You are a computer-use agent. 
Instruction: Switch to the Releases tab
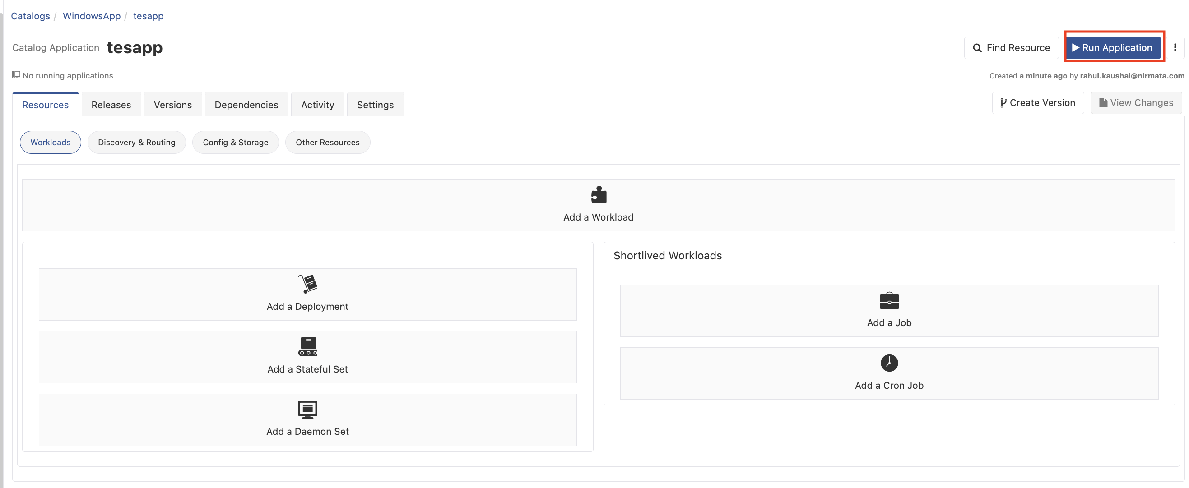coord(111,105)
